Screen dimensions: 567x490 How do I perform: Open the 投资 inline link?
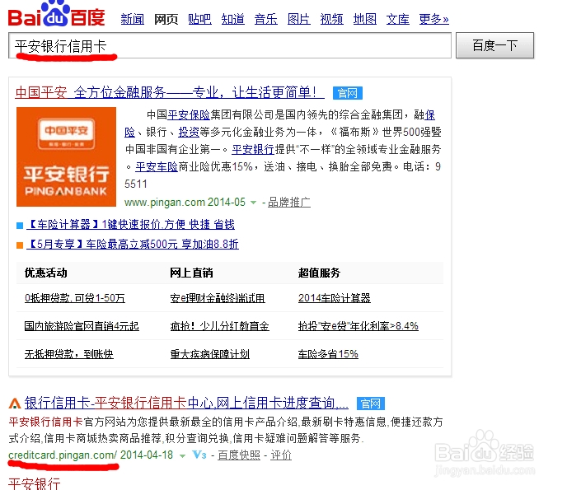[189, 133]
